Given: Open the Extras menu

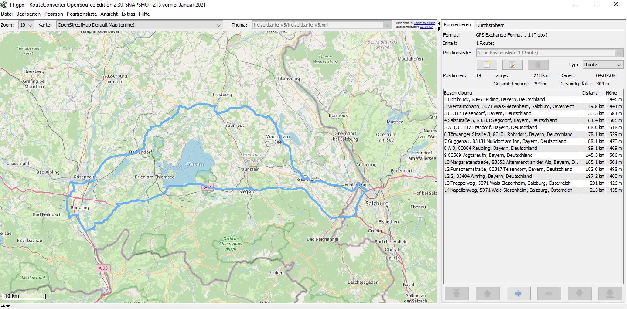Looking at the screenshot, I should tap(128, 14).
